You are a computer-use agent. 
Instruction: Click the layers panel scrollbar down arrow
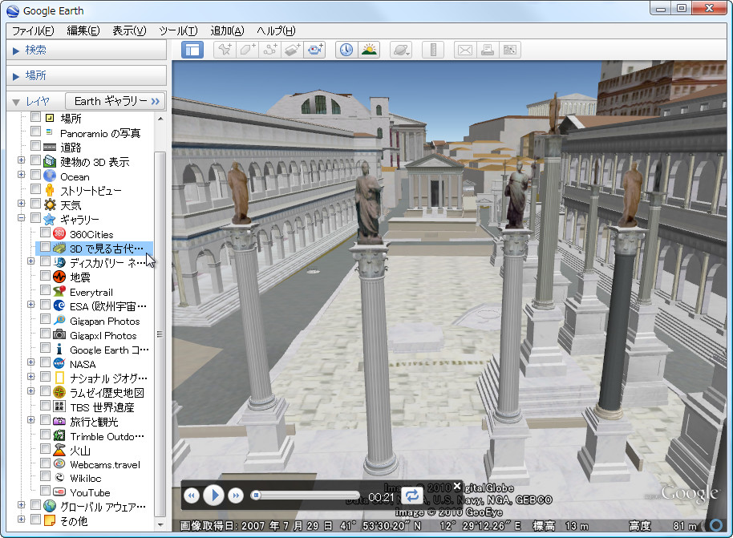pyautogui.click(x=160, y=525)
